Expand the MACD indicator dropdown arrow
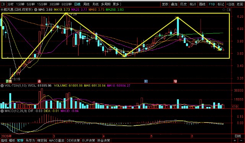 pyautogui.click(x=2, y=111)
